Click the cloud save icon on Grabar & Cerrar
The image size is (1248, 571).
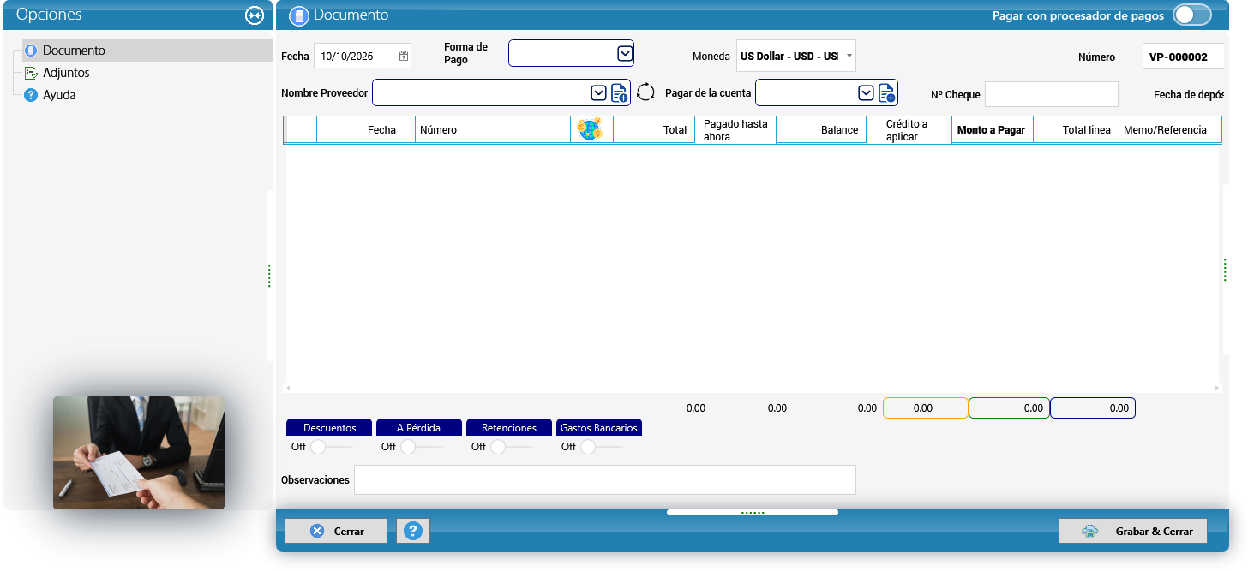1089,531
